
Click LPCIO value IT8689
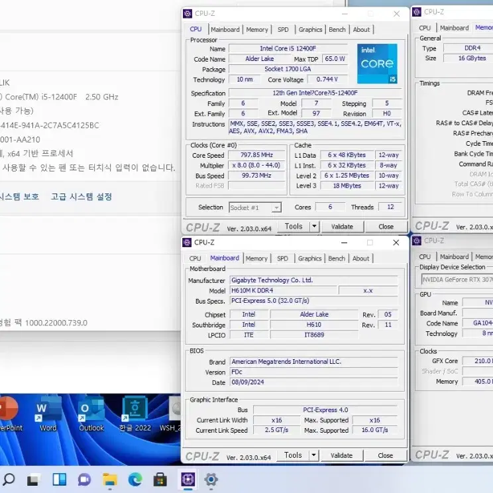[x=314, y=335]
